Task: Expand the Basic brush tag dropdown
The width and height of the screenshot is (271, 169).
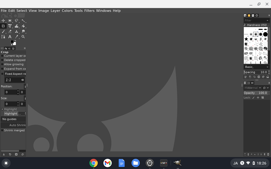Action: pos(267,67)
